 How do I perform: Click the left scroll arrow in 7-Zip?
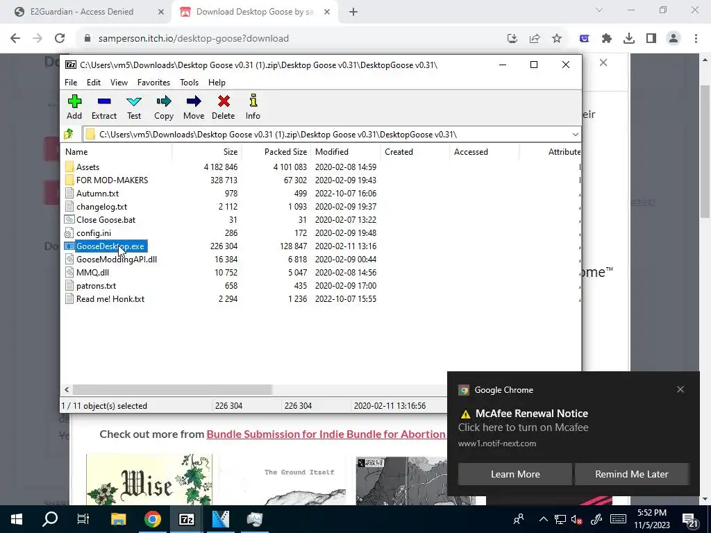pos(67,389)
